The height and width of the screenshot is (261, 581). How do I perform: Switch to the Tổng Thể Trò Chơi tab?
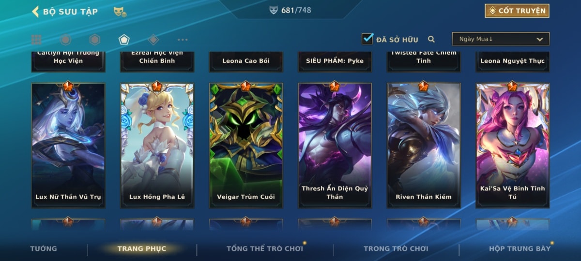click(x=265, y=248)
